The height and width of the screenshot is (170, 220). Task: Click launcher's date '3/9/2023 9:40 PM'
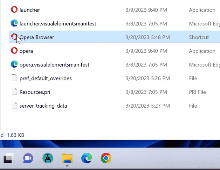click(146, 10)
